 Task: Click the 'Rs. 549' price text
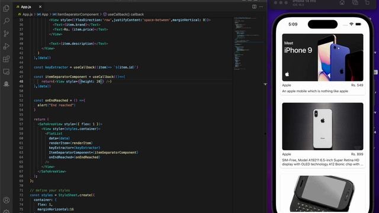[x=357, y=85]
